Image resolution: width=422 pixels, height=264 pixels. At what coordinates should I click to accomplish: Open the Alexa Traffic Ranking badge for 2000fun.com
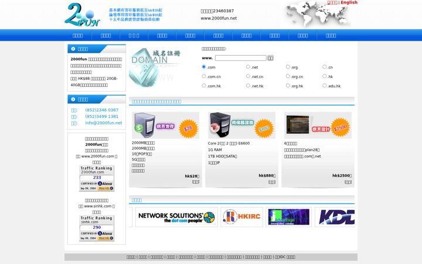(97, 178)
